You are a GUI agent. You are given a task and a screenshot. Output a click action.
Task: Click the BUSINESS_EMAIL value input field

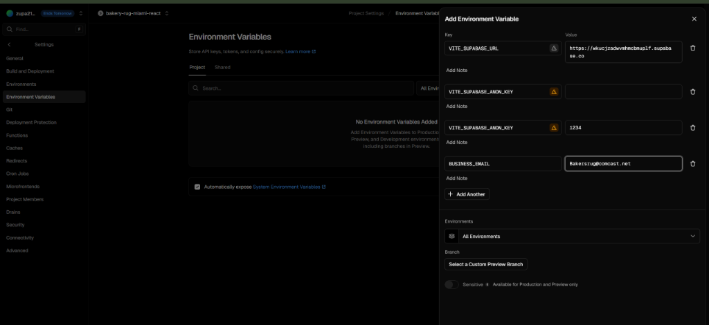pos(623,164)
